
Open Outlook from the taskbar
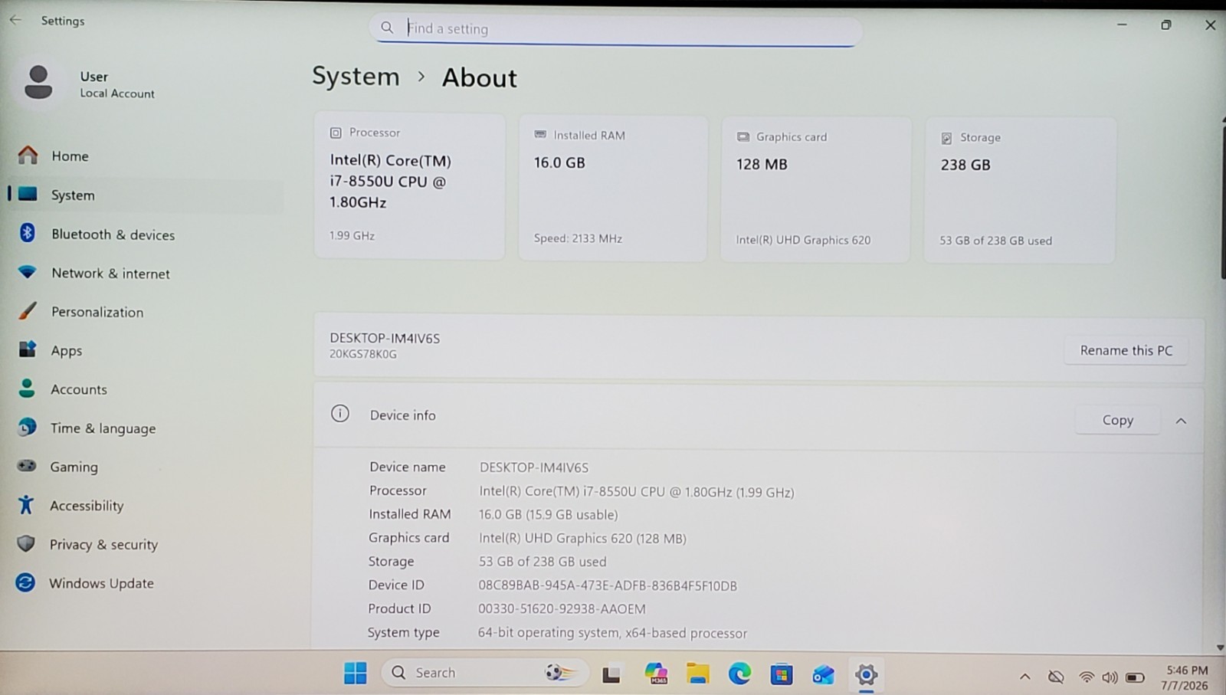[823, 674]
